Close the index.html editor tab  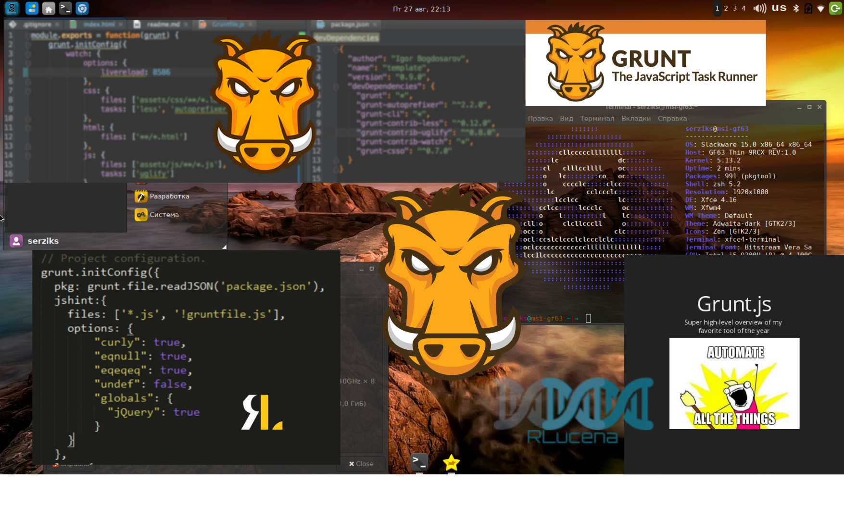click(121, 24)
